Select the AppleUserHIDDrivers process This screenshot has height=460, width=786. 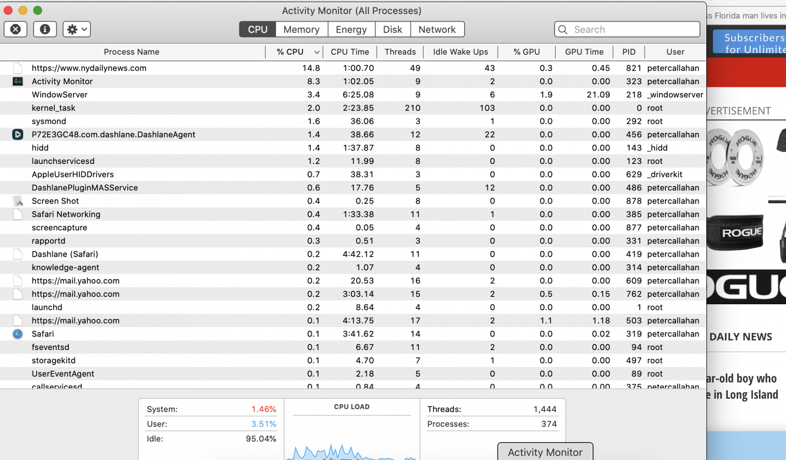pos(353,175)
